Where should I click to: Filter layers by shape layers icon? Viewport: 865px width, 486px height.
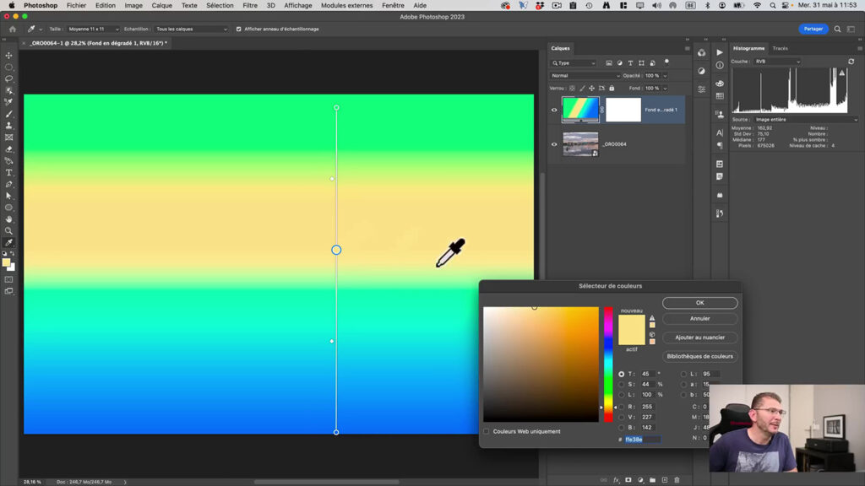coord(641,62)
